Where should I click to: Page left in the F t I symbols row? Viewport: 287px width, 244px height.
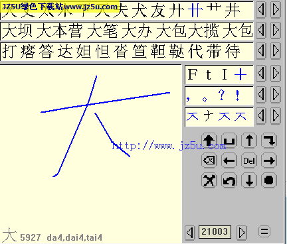(261, 73)
